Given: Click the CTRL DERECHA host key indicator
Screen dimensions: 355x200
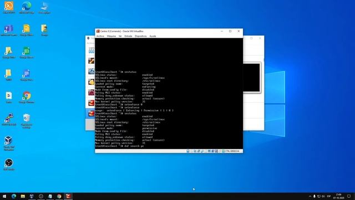Looking at the screenshot, I should click(x=232, y=151).
